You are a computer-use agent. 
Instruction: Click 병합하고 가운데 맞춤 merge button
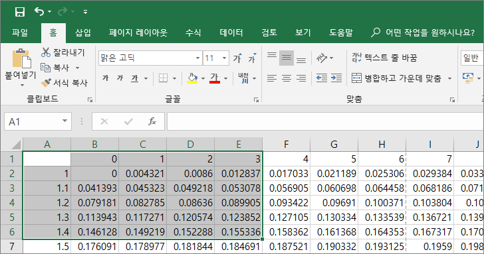click(x=396, y=78)
